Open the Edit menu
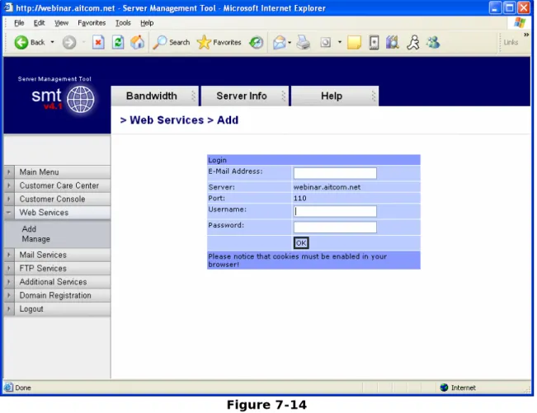Image resolution: width=537 pixels, height=413 pixels. [x=39, y=23]
